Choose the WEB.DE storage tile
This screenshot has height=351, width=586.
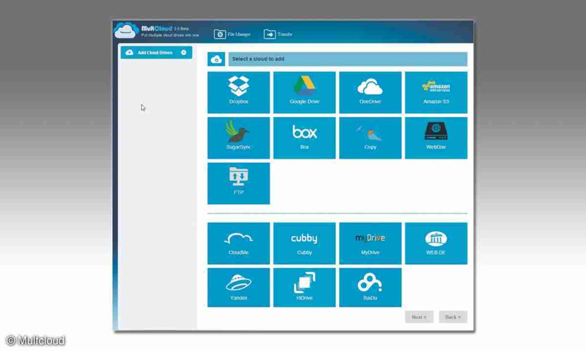point(436,243)
